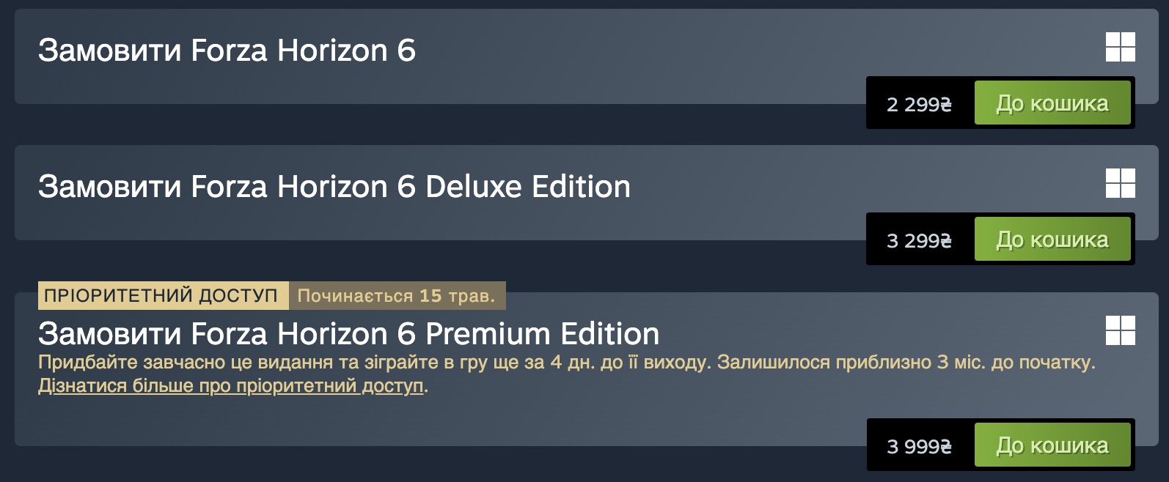The height and width of the screenshot is (482, 1169).
Task: Add standard Forza Horizon 6 to cart
Action: point(1052,103)
